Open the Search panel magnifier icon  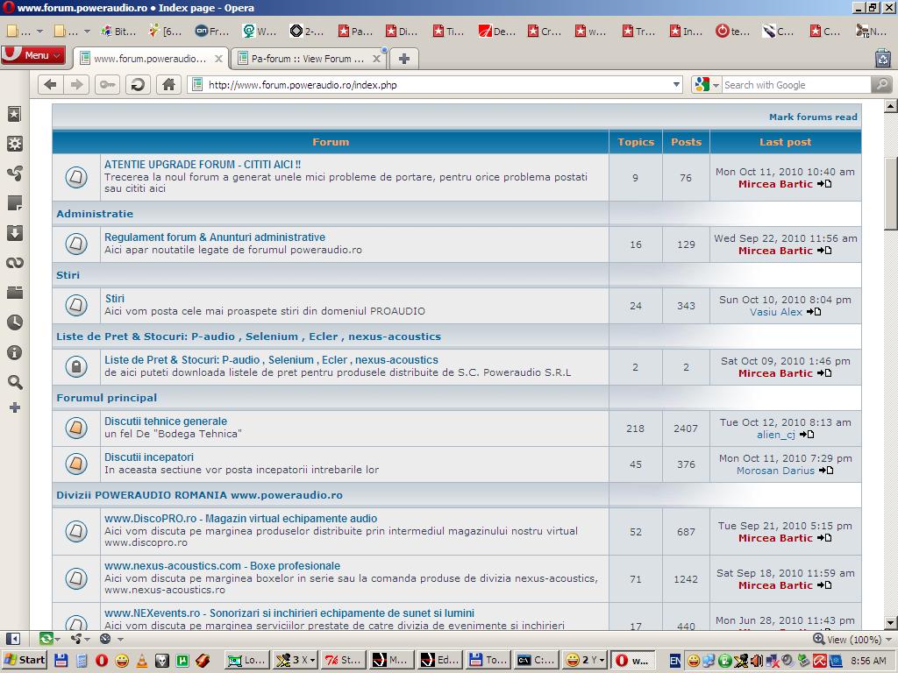click(x=14, y=382)
